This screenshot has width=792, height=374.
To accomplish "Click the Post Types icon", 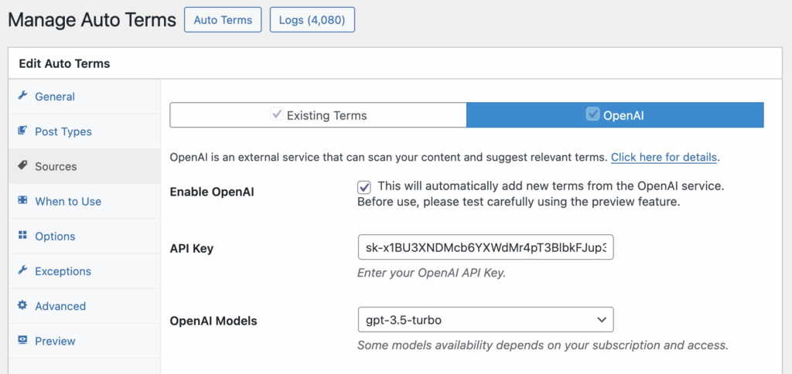I will [x=22, y=131].
